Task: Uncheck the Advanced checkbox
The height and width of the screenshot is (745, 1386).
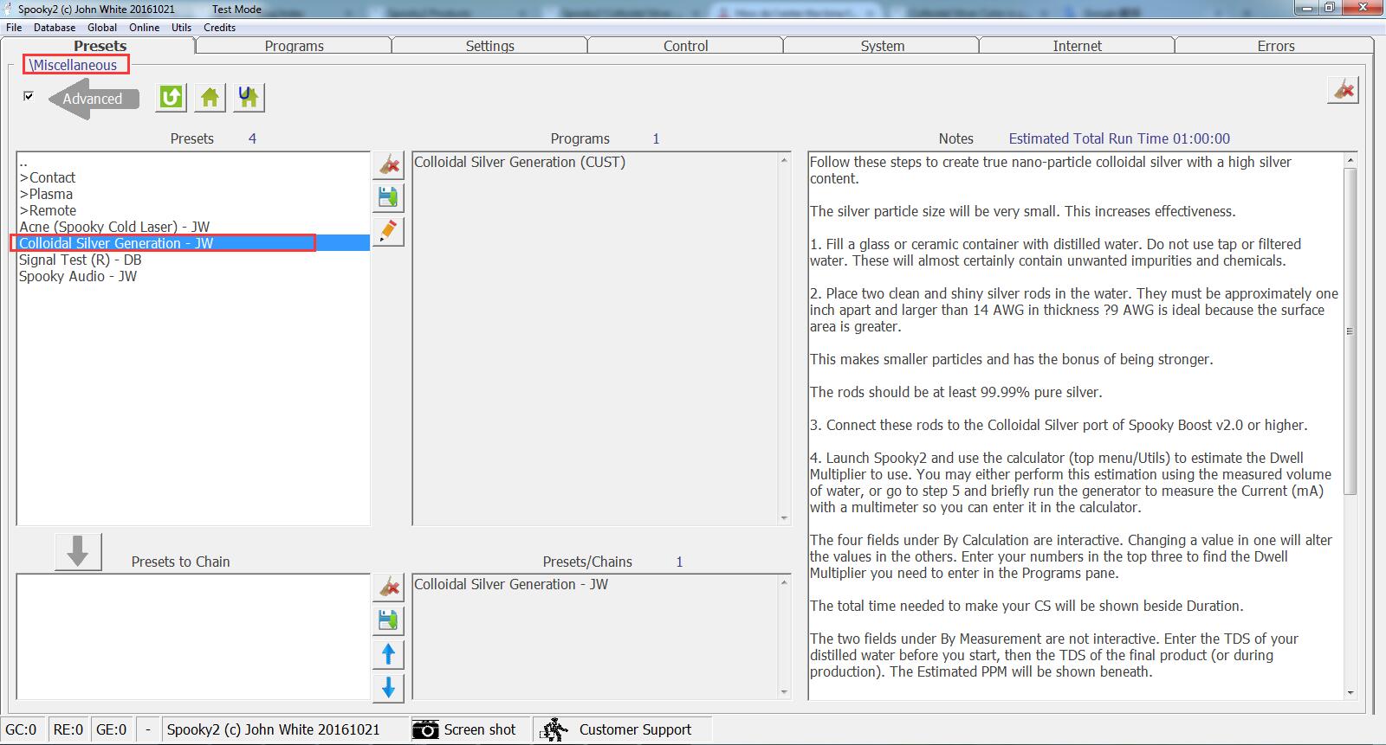Action: [x=29, y=96]
